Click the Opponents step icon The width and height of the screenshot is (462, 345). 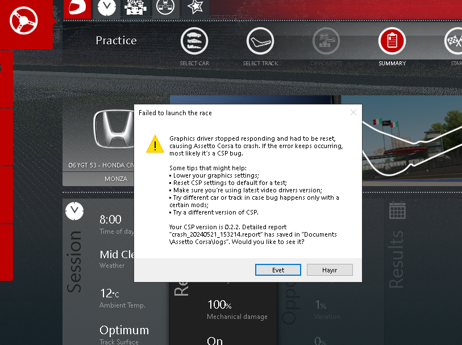[326, 41]
